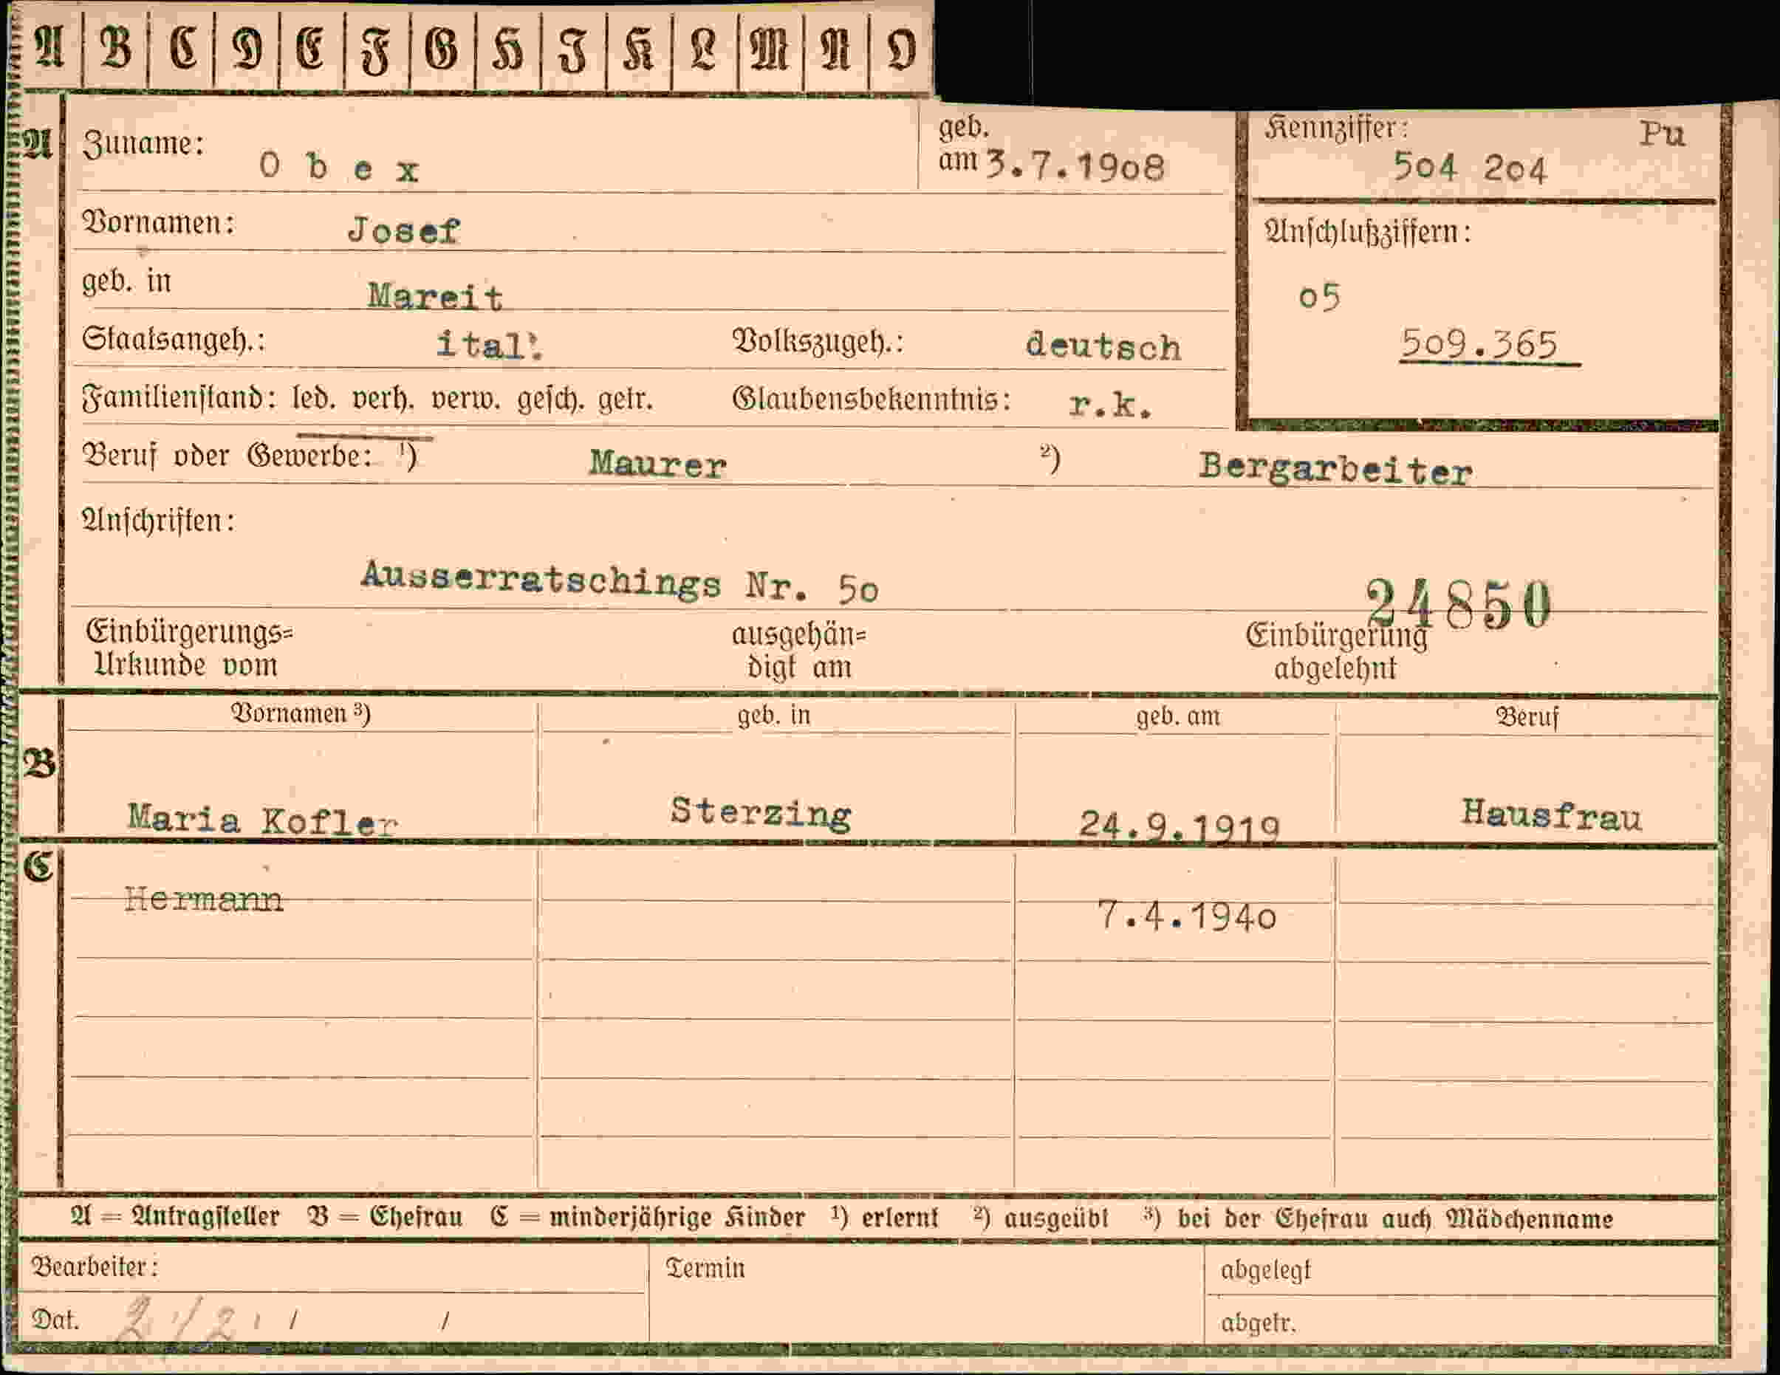1780x1375 pixels.
Task: Click the wife's name "Maria Kofler"
Action: pos(262,819)
